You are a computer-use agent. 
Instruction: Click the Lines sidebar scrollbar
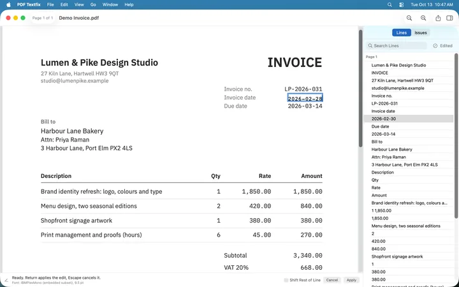456,135
